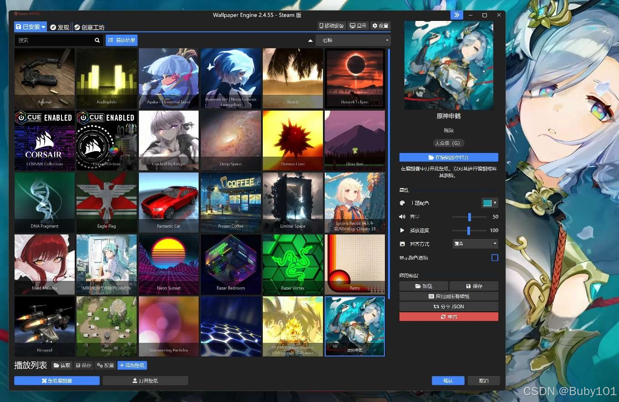Click 添加壁纸 add wallpaper button

click(x=132, y=366)
